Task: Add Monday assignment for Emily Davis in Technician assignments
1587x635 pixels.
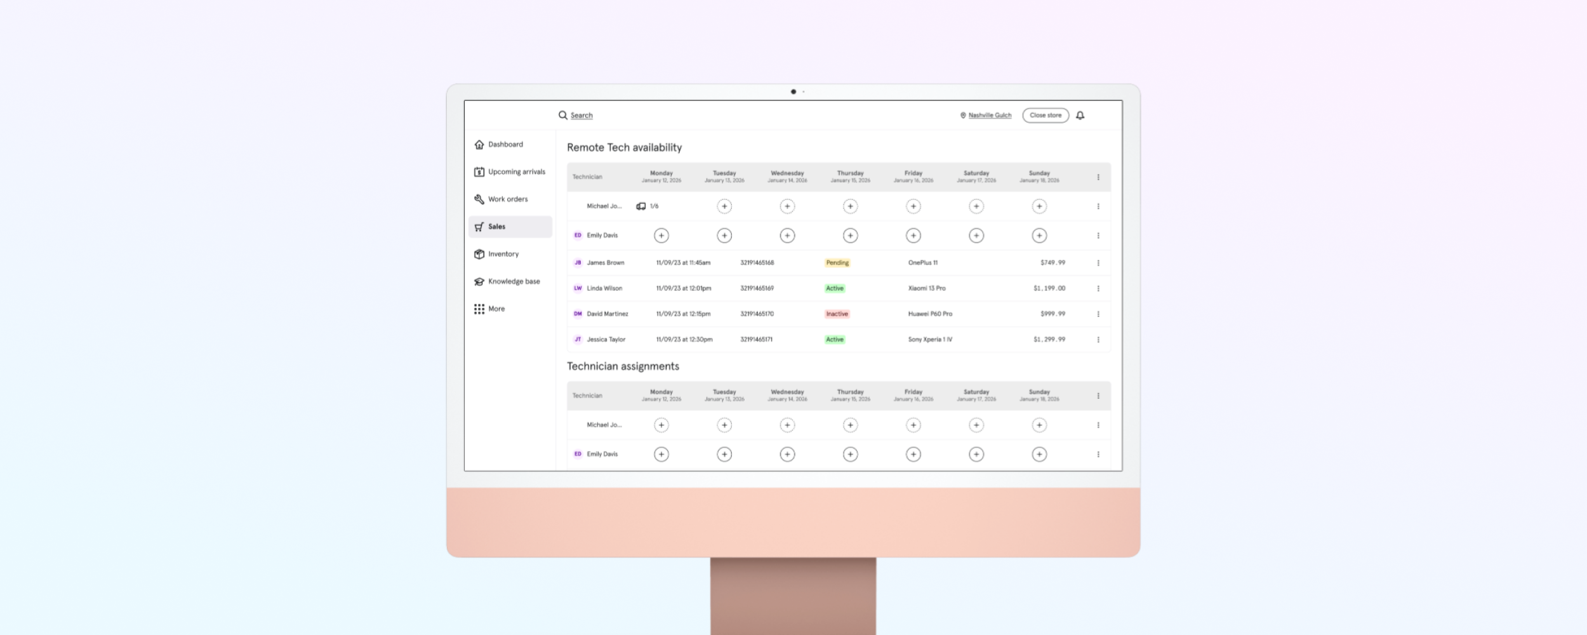Action: [x=661, y=454]
